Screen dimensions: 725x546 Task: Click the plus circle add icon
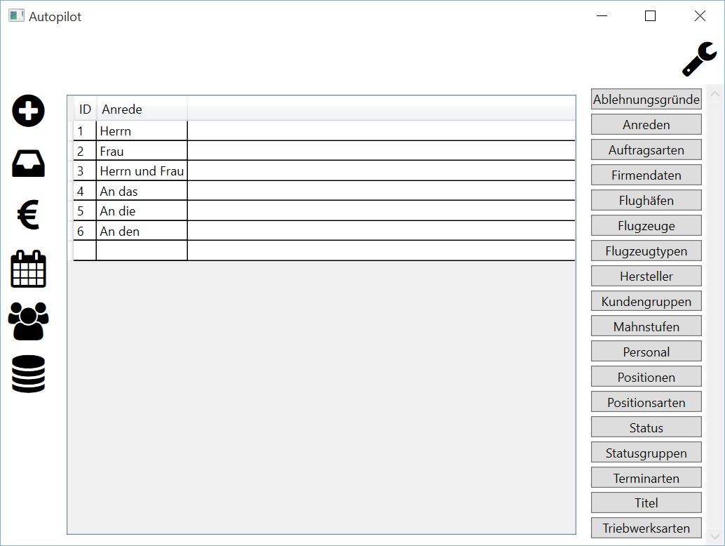tap(28, 111)
